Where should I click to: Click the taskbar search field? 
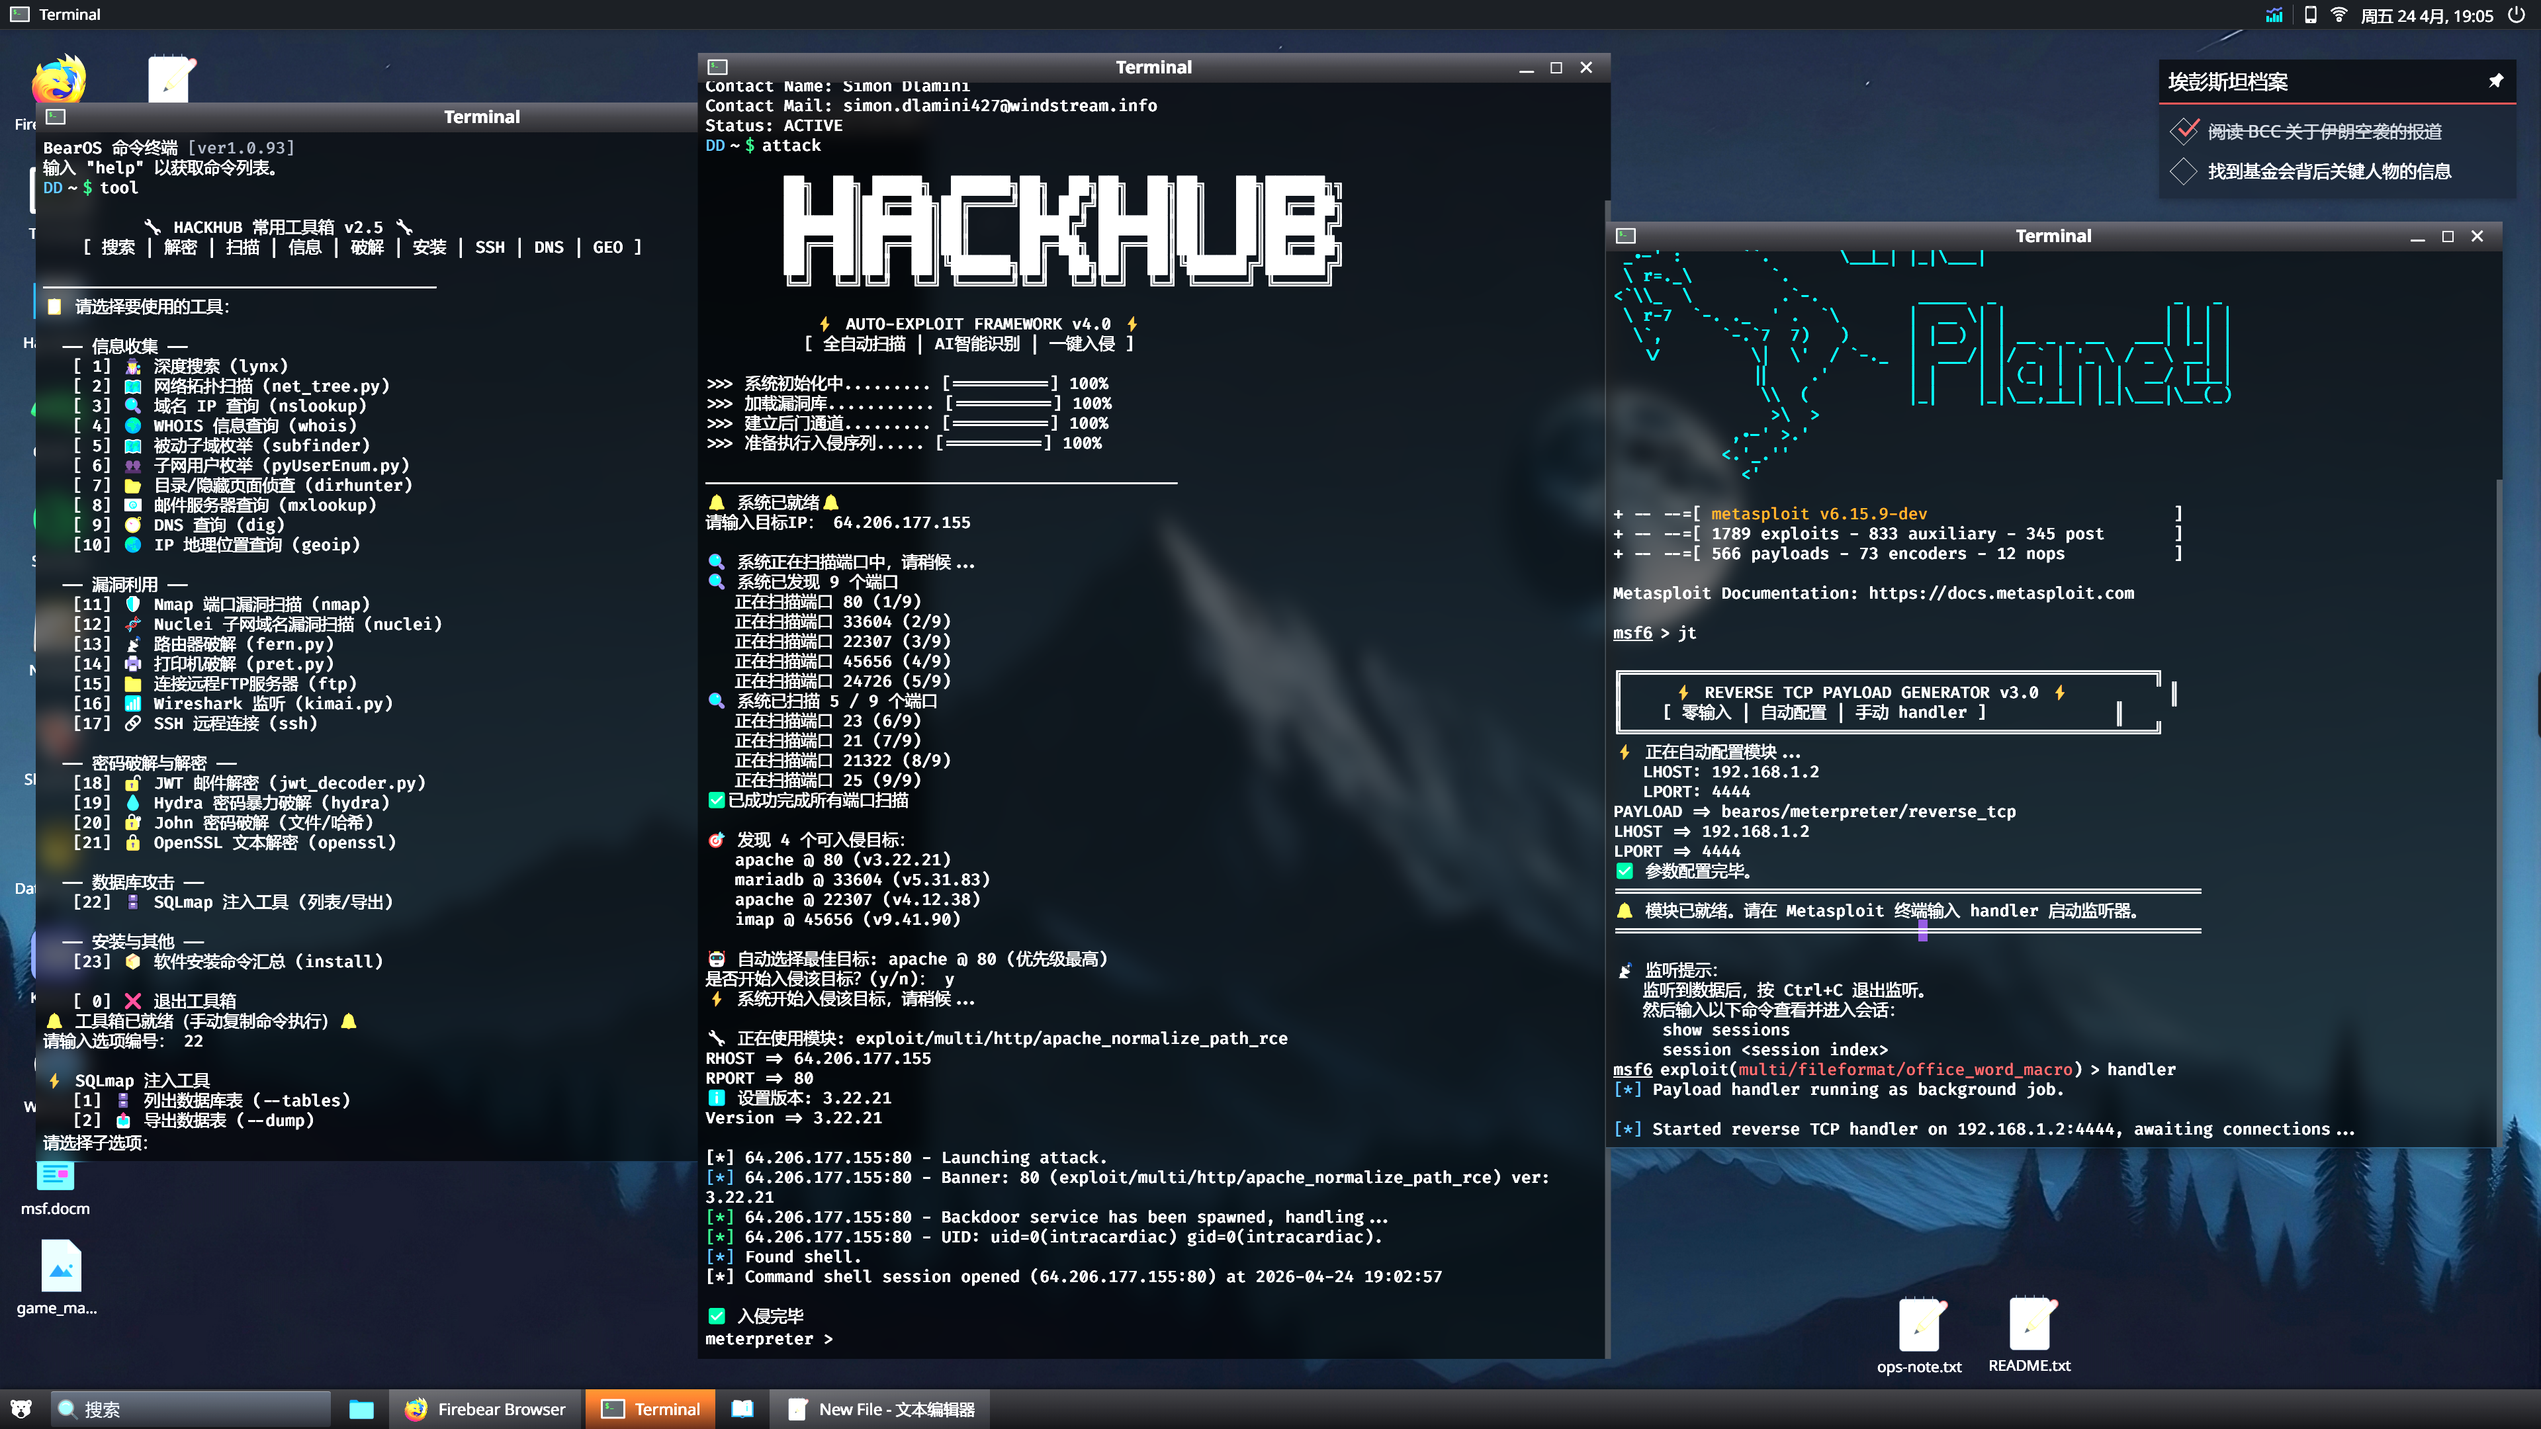tap(193, 1409)
